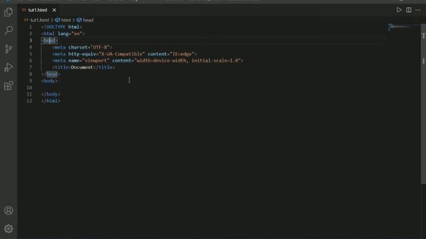Open the Run and Debug view

(x=9, y=67)
